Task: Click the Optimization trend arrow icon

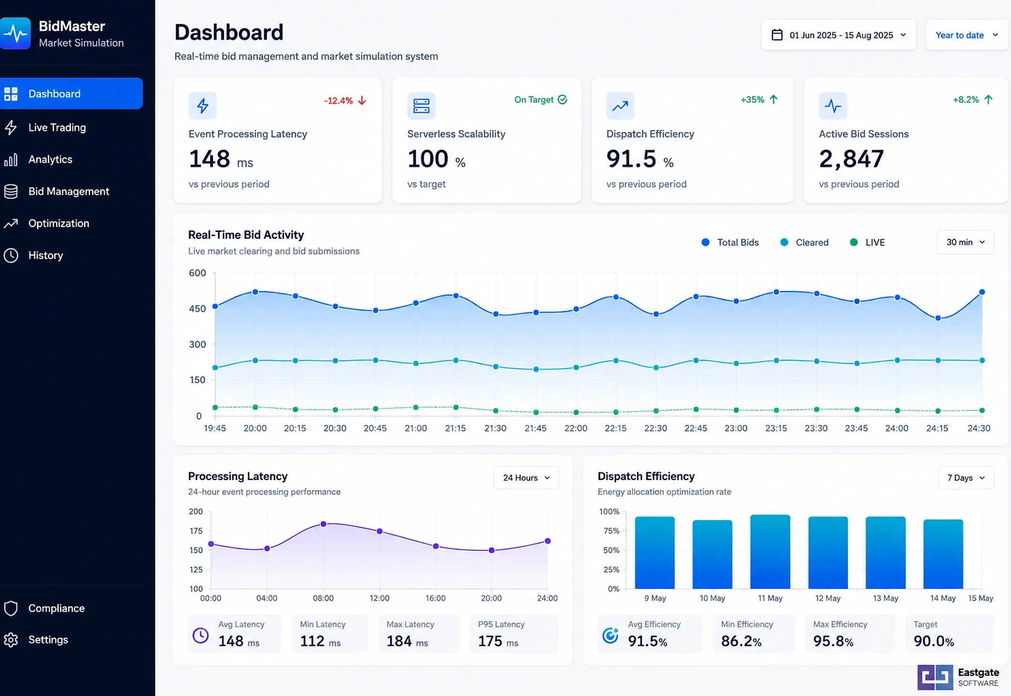Action: 11,223
